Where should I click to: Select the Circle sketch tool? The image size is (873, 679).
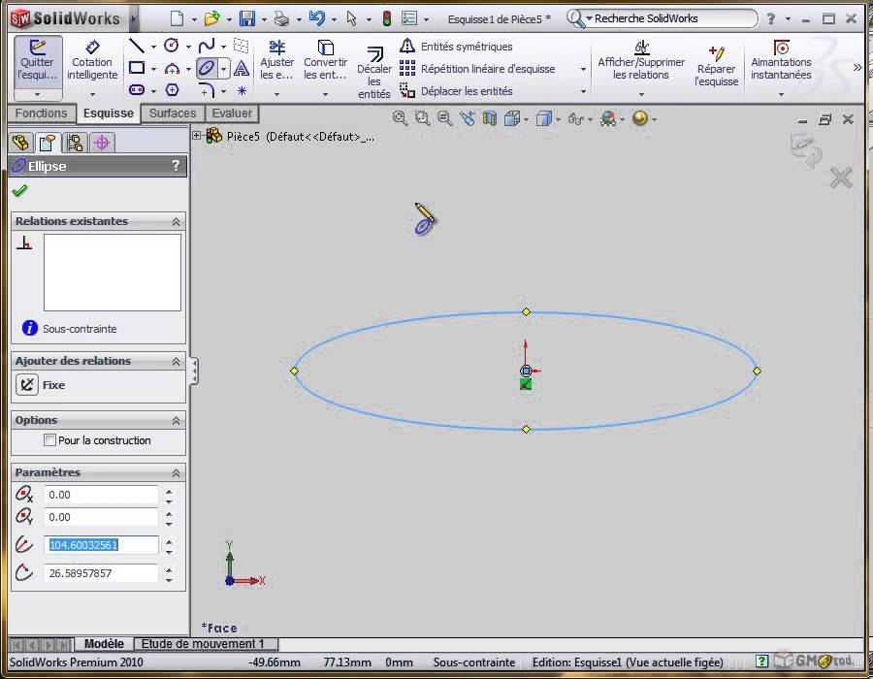(x=172, y=46)
